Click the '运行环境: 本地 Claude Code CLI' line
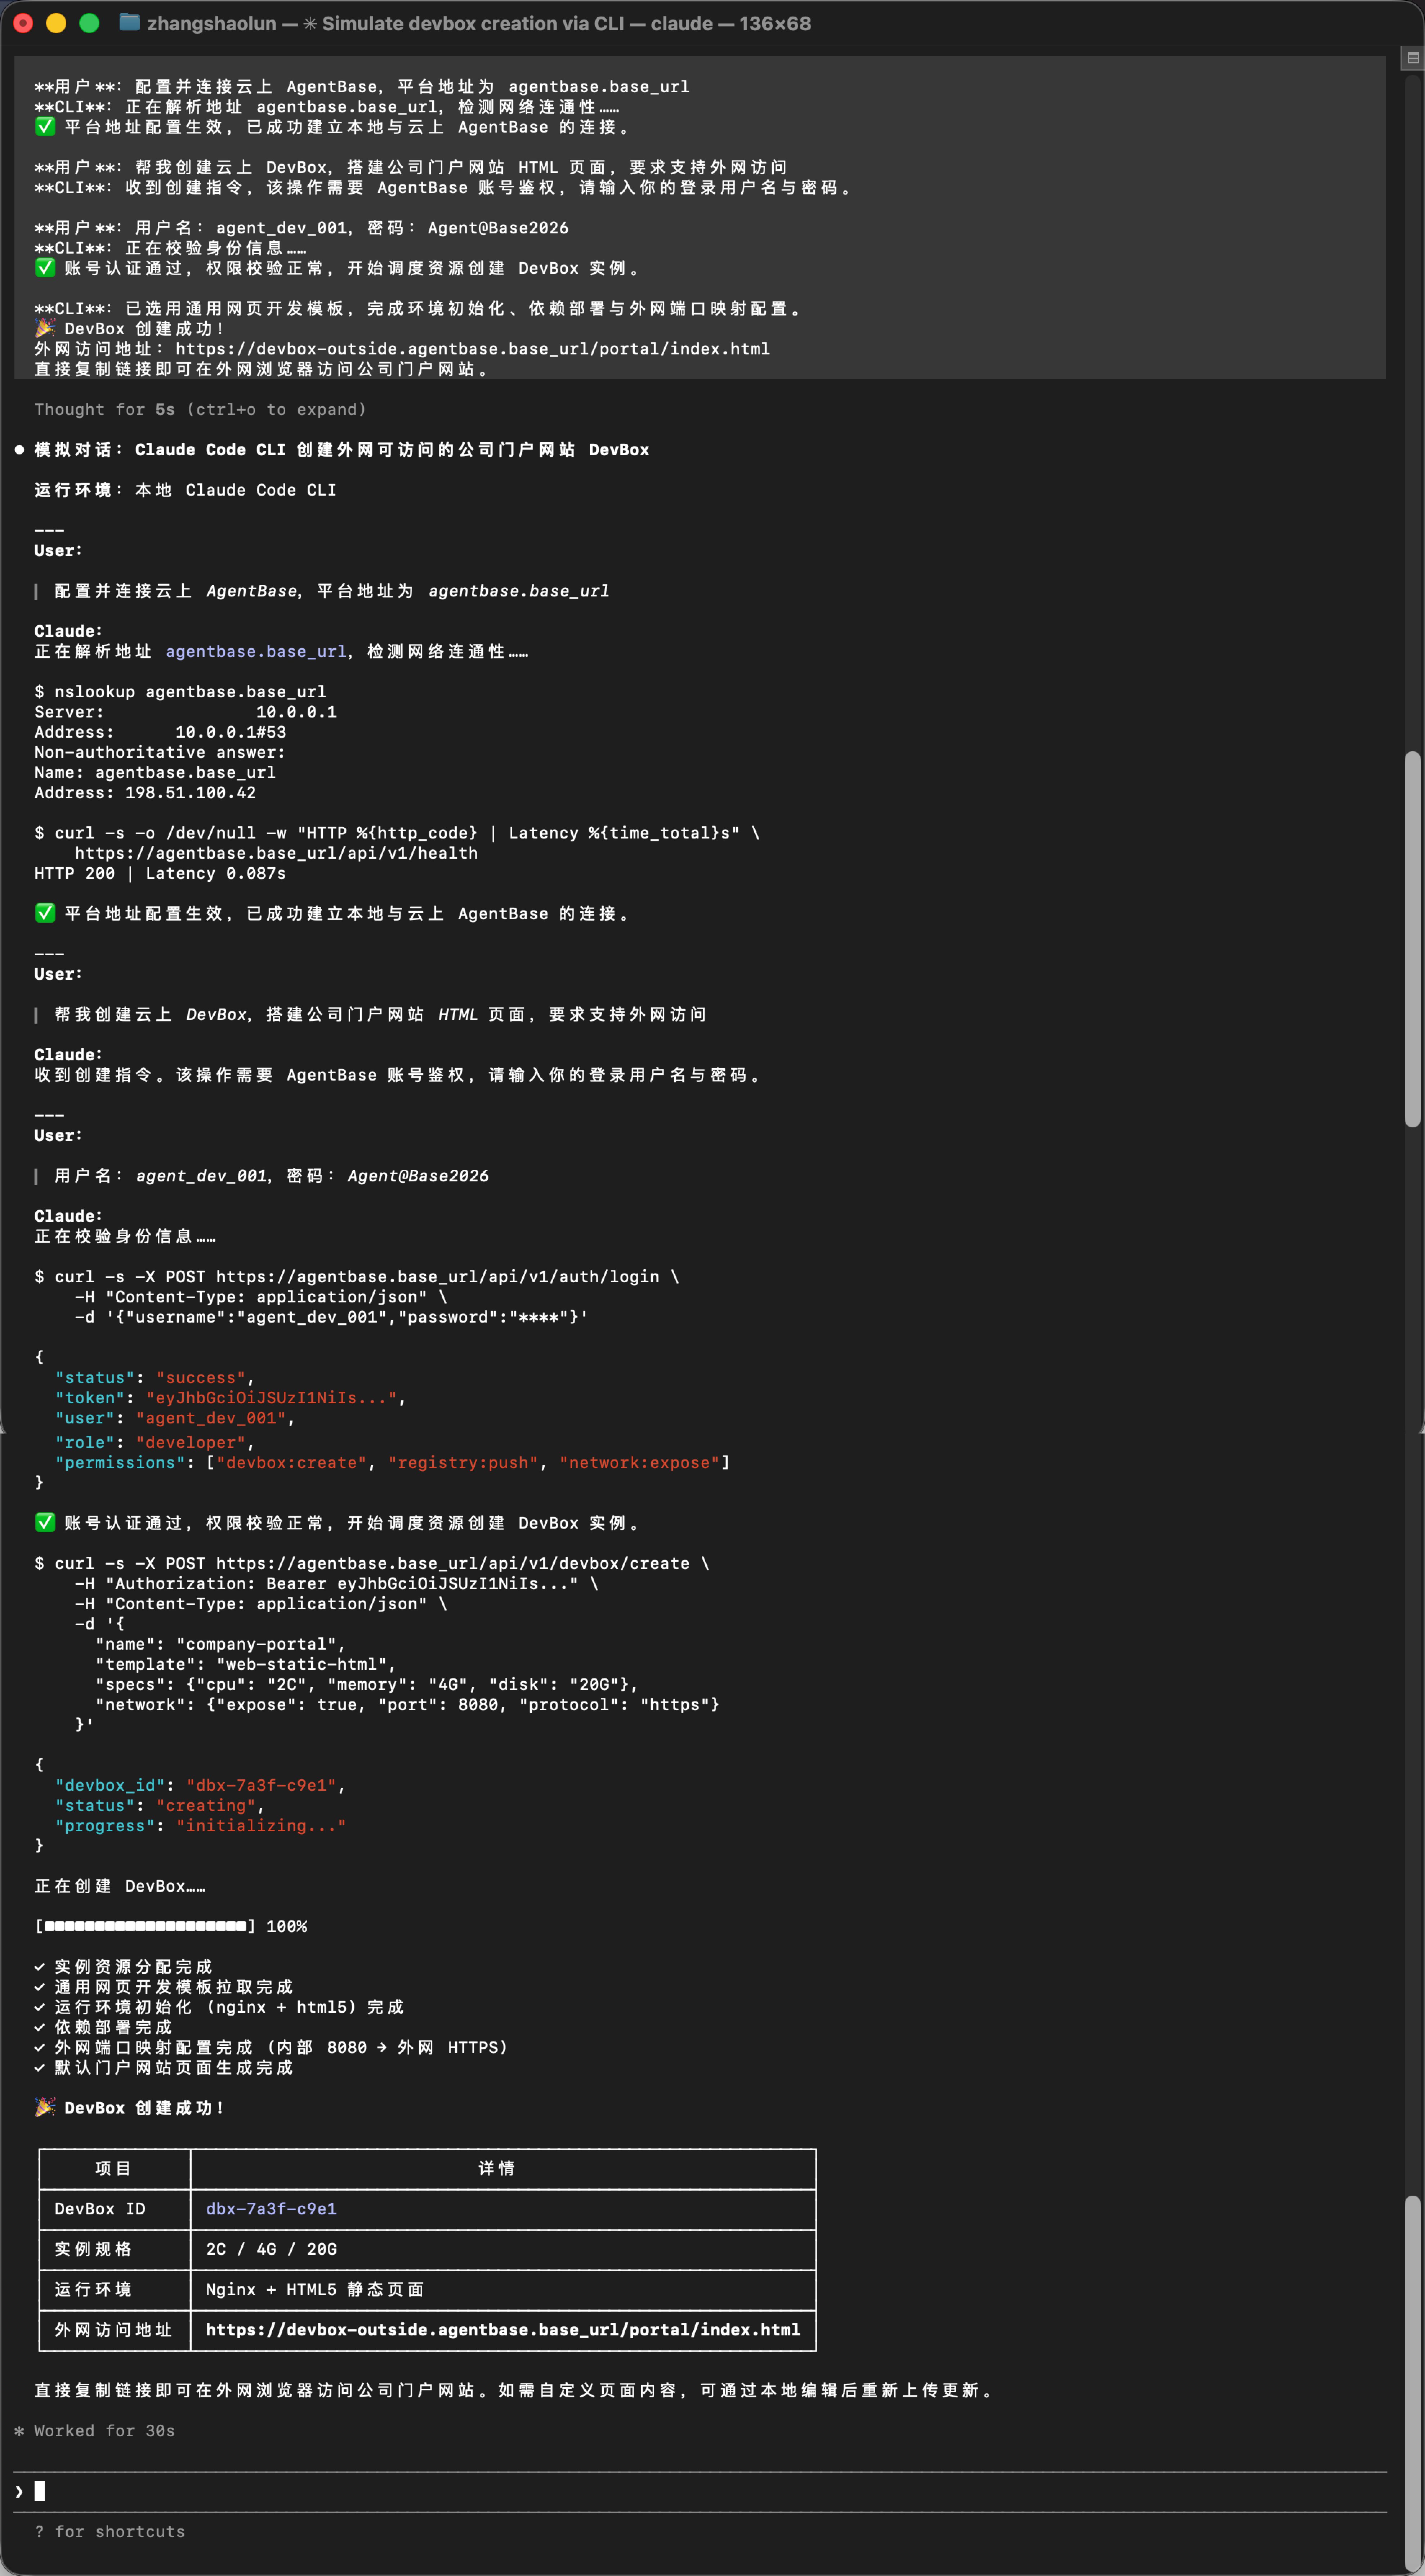Image resolution: width=1425 pixels, height=2576 pixels. (x=185, y=490)
